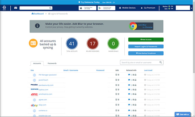This screenshot has width=195, height=117.
Task: Open the pandasecurity.com link
Action: pos(46,85)
